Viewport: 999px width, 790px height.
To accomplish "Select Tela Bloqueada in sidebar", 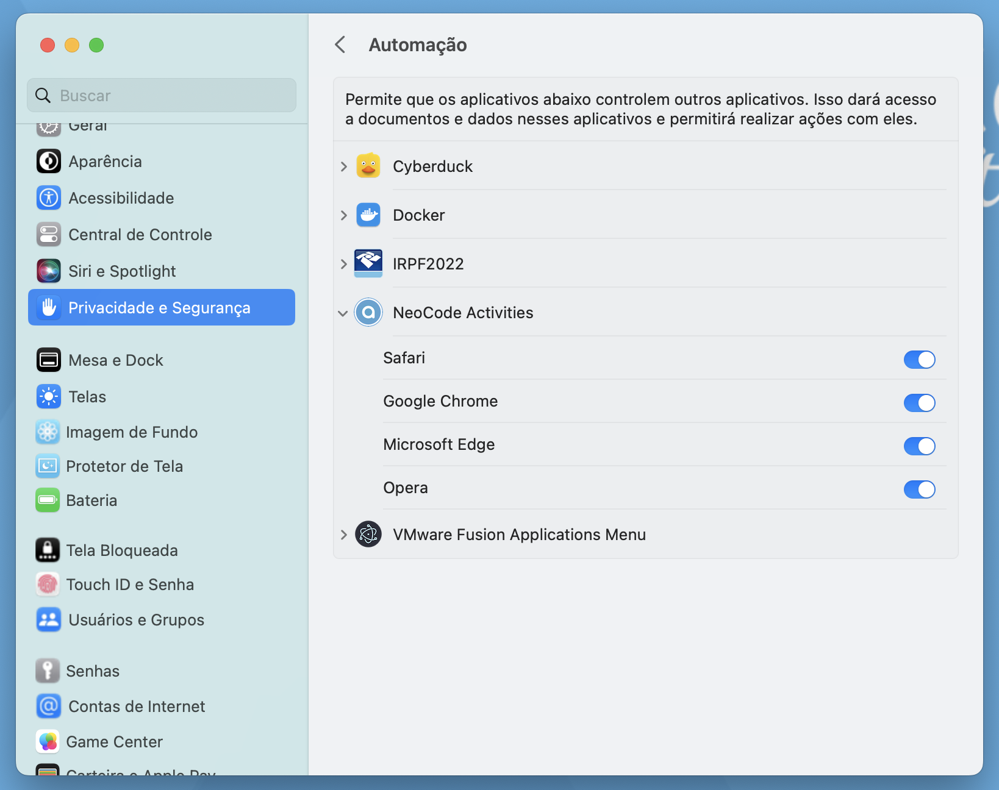I will point(162,550).
